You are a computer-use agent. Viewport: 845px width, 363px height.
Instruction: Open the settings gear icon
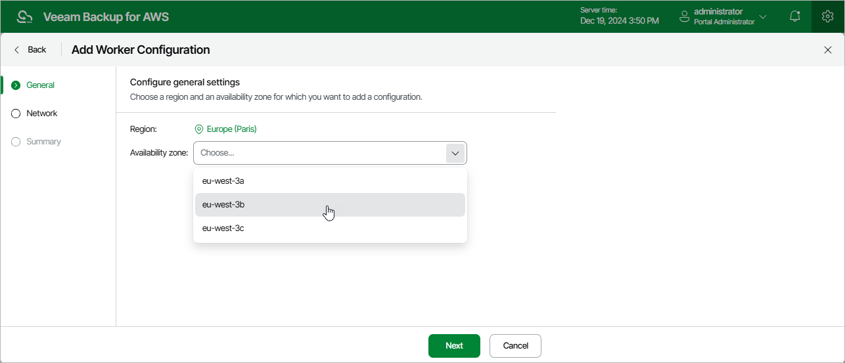tap(828, 16)
